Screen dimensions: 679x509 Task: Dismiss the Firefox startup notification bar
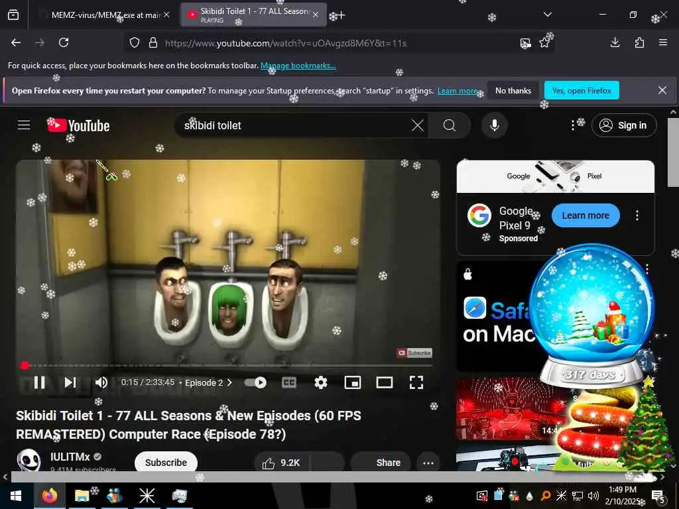coord(662,90)
